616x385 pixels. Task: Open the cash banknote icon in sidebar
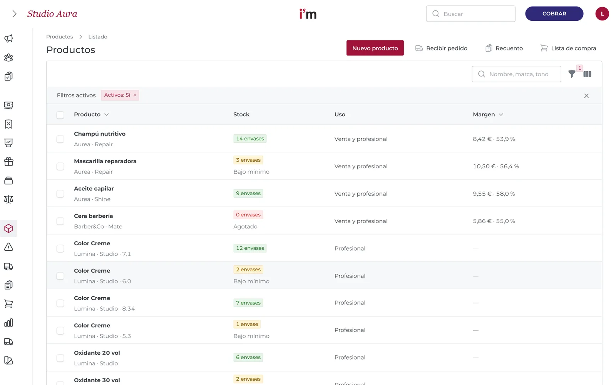(x=8, y=105)
